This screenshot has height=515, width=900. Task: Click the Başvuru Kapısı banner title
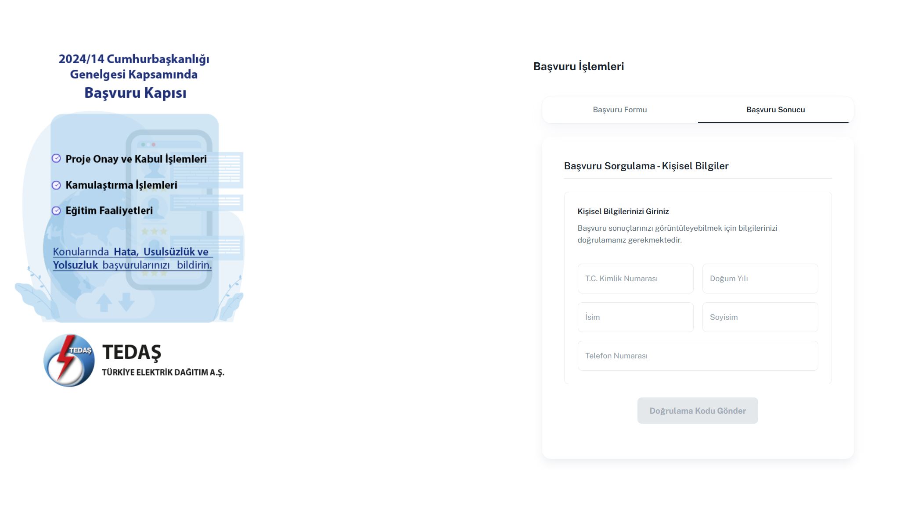(135, 93)
